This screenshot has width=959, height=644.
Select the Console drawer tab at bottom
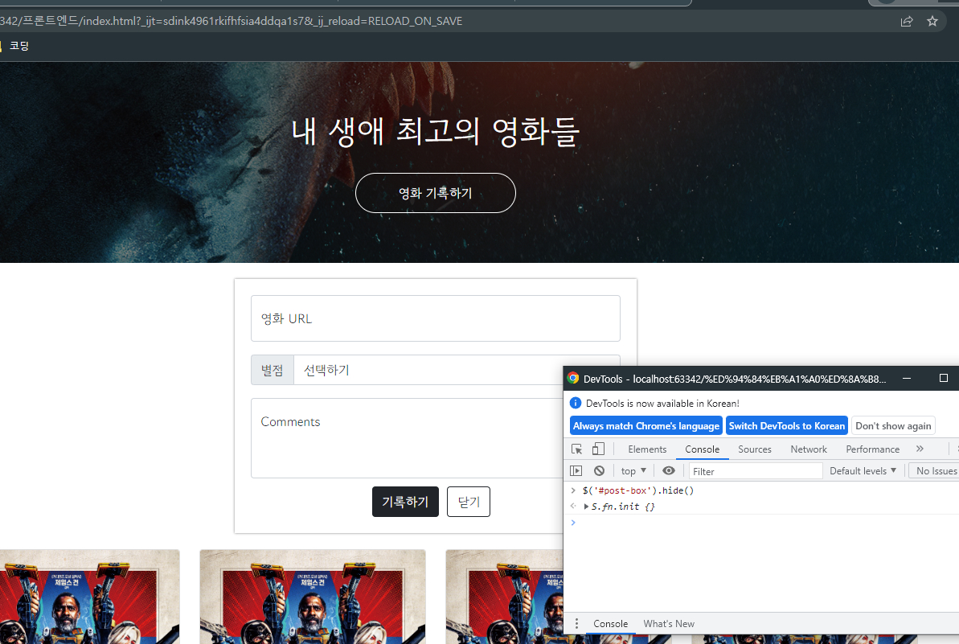(610, 624)
